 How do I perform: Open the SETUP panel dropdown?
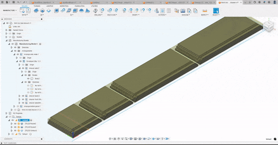tap(25, 15)
